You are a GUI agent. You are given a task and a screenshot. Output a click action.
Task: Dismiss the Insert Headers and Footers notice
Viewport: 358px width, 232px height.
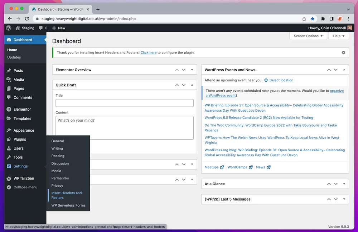343,52
